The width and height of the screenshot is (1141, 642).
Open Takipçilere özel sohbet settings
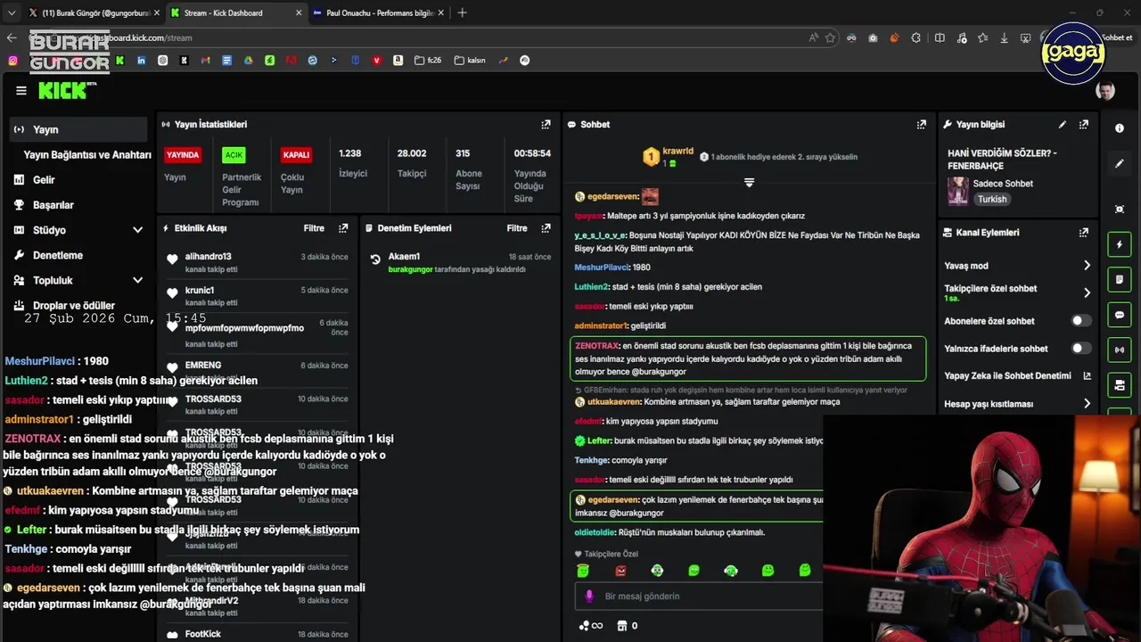pyautogui.click(x=1017, y=292)
